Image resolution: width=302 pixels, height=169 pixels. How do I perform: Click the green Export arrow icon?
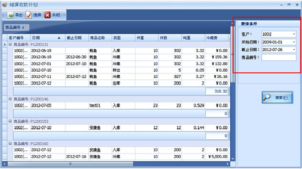pyautogui.click(x=11, y=15)
